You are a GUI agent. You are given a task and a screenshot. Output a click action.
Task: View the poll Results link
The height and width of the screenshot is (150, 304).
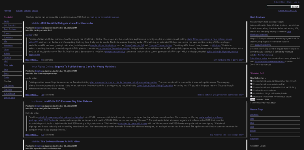click(x=260, y=99)
